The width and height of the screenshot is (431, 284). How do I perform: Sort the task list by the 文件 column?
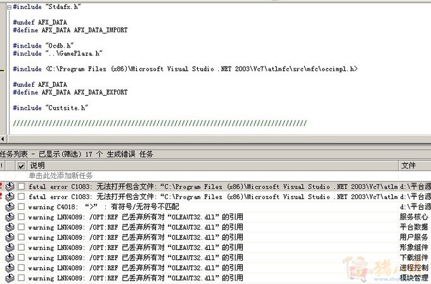click(415, 166)
